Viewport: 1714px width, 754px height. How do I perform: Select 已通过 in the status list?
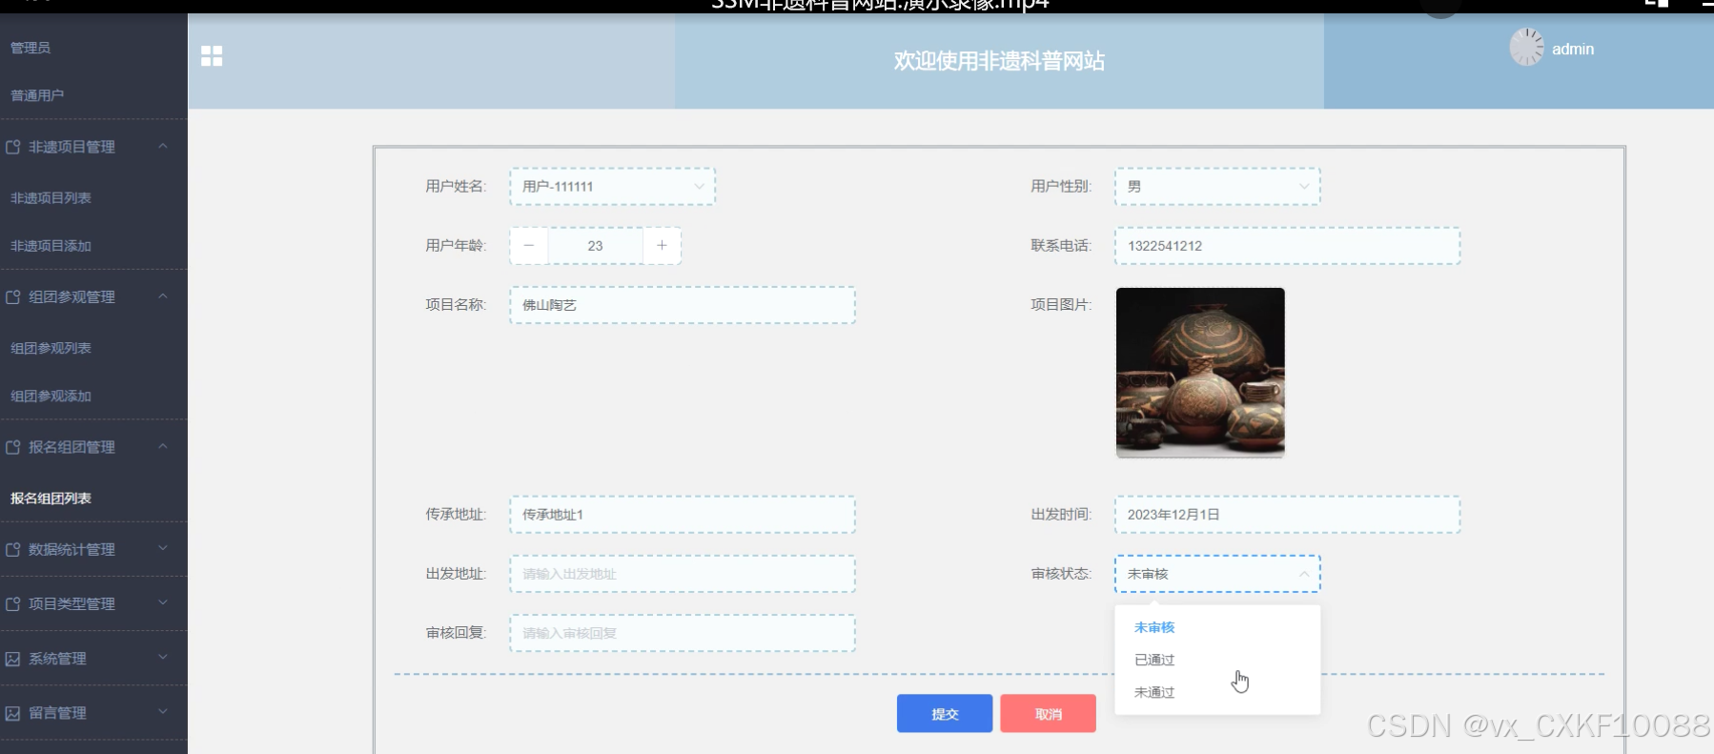1217,660
